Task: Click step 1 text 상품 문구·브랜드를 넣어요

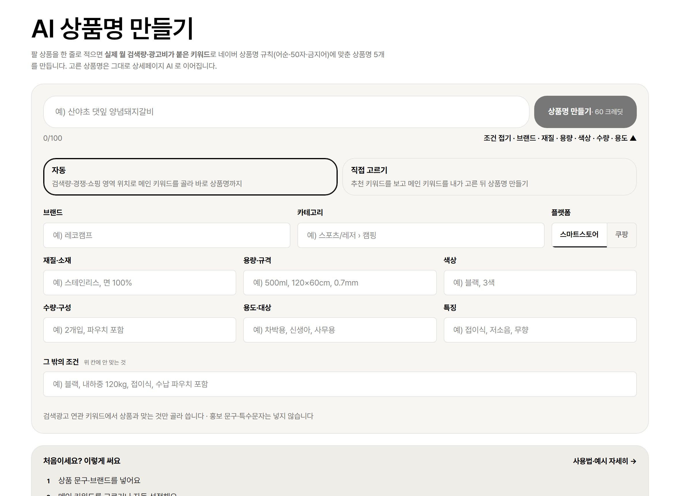Action: (x=99, y=480)
